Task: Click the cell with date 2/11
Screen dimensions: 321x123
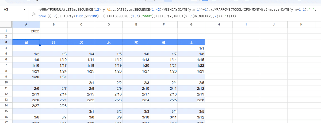Action: point(163,88)
